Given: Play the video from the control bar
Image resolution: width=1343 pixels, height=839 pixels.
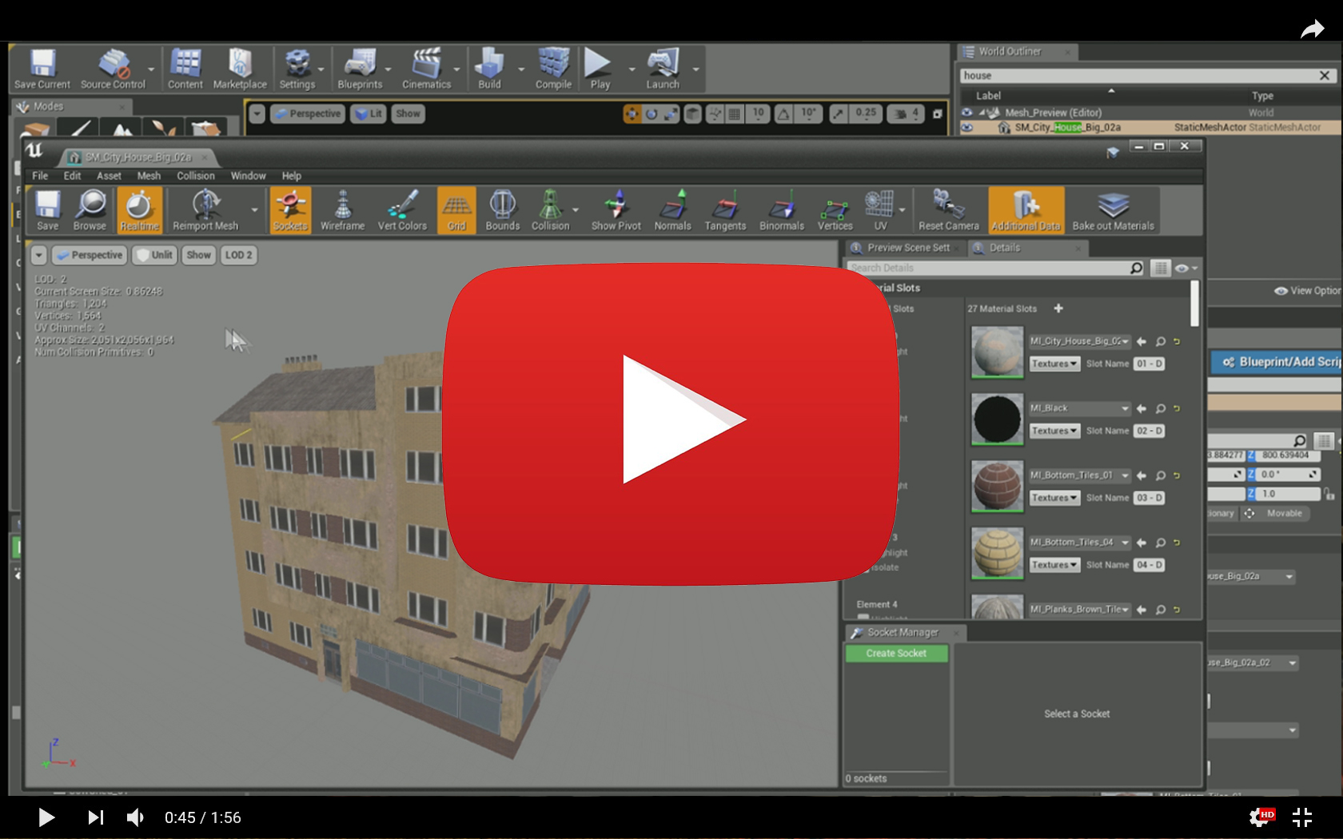Looking at the screenshot, I should click(x=46, y=817).
